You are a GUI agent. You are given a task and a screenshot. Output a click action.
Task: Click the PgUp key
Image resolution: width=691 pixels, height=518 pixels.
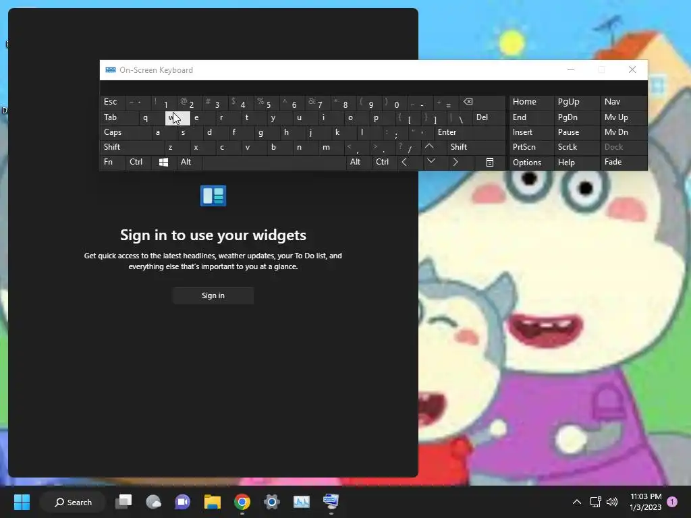point(577,103)
